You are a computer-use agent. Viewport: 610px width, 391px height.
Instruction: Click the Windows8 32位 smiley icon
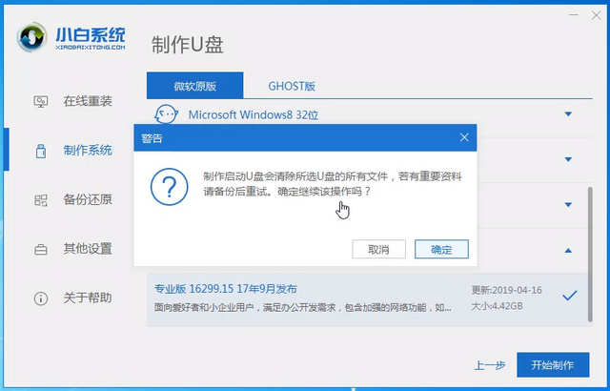[x=166, y=114]
